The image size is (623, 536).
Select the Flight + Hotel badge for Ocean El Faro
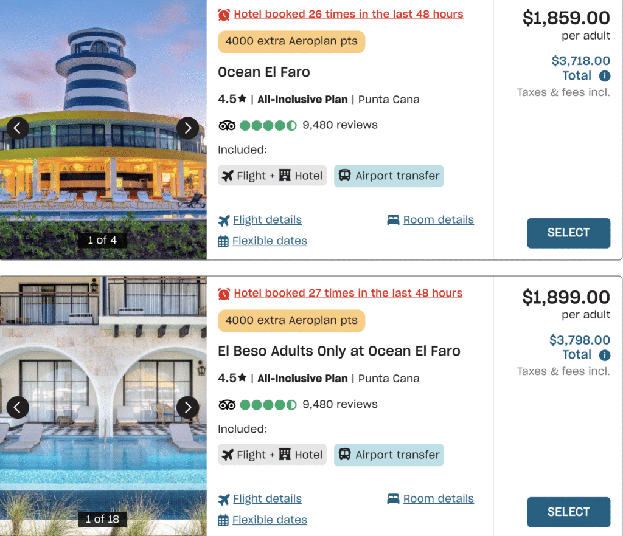272,176
